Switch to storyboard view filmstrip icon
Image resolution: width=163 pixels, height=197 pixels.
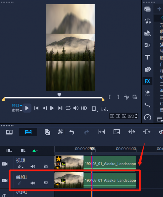9,132
